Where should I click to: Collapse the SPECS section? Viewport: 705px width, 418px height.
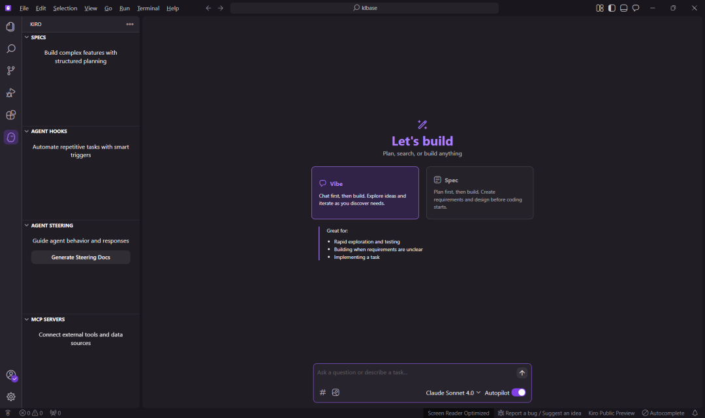[39, 37]
